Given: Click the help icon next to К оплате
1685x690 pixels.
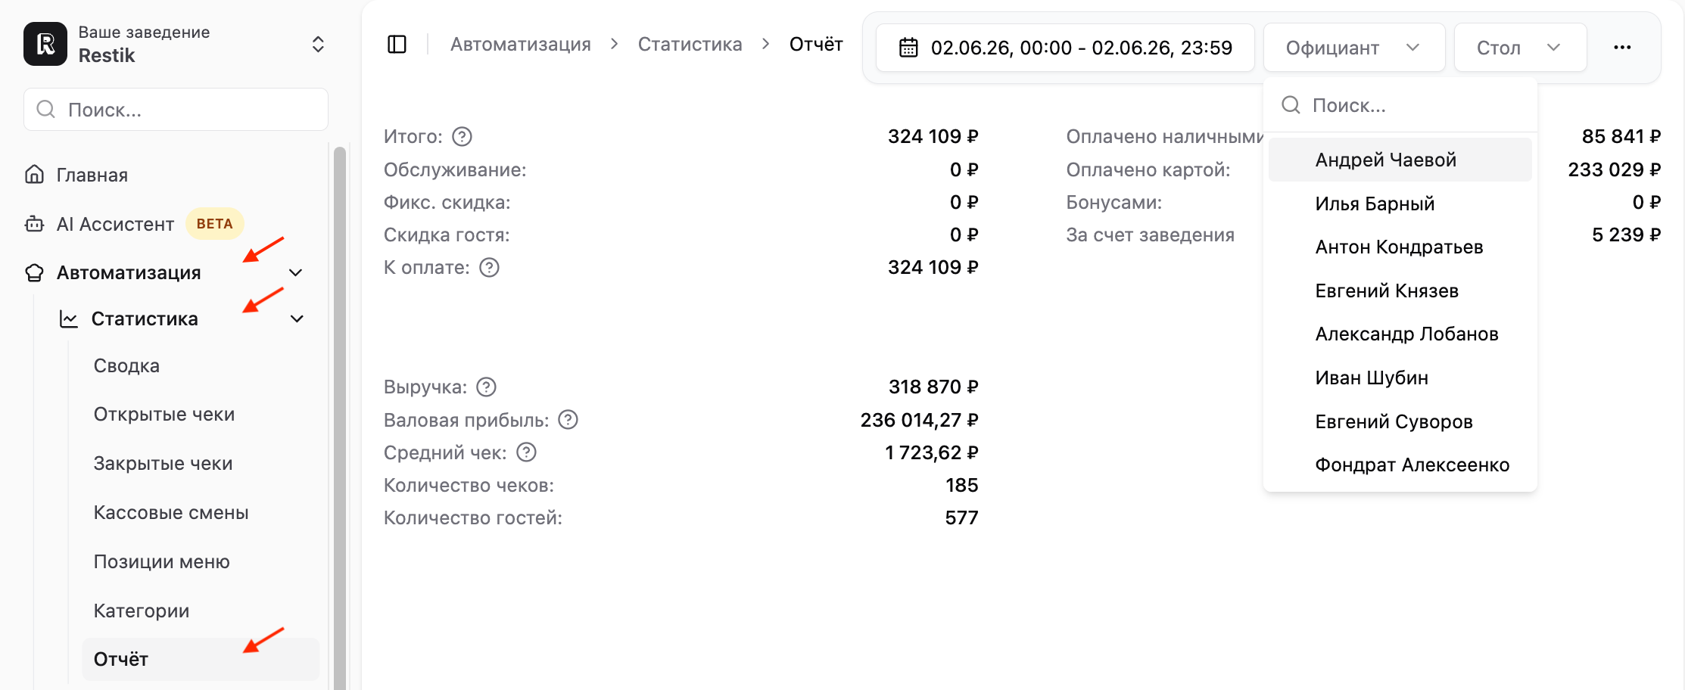Looking at the screenshot, I should click(x=490, y=267).
